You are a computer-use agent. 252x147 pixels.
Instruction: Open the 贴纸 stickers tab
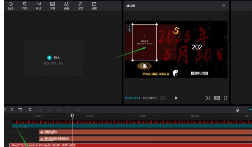pos(10,6)
